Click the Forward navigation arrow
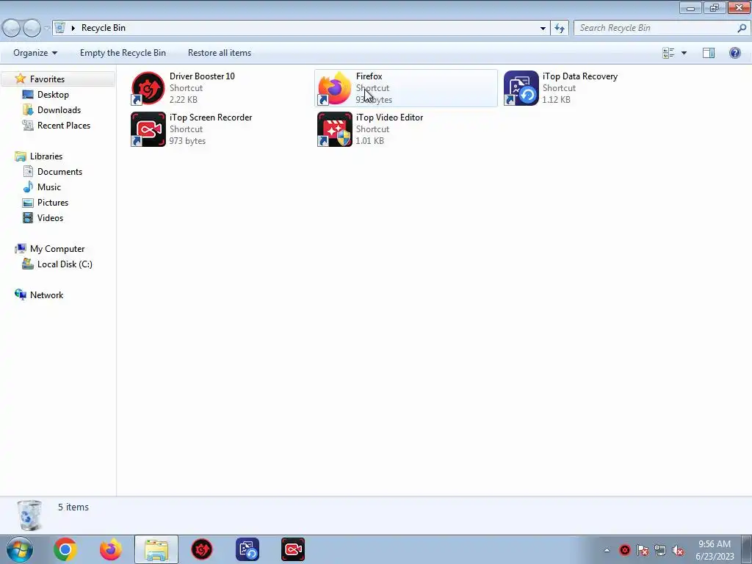 click(32, 29)
